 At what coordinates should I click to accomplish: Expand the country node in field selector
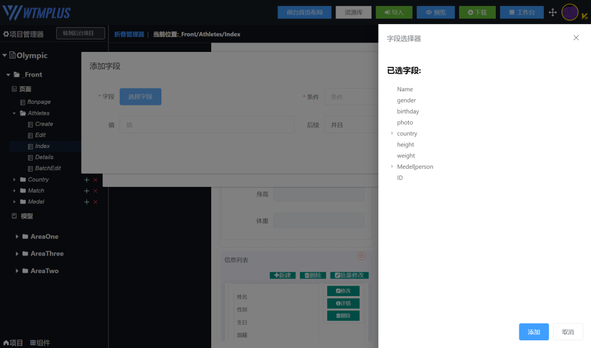392,133
